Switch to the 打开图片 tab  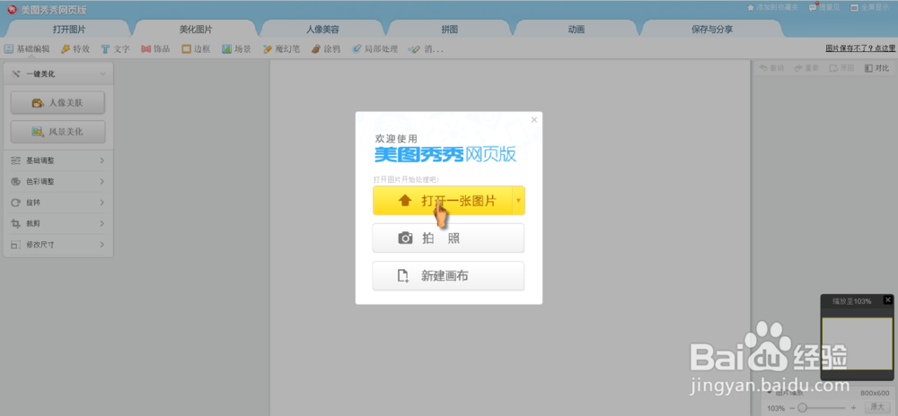coord(69,30)
